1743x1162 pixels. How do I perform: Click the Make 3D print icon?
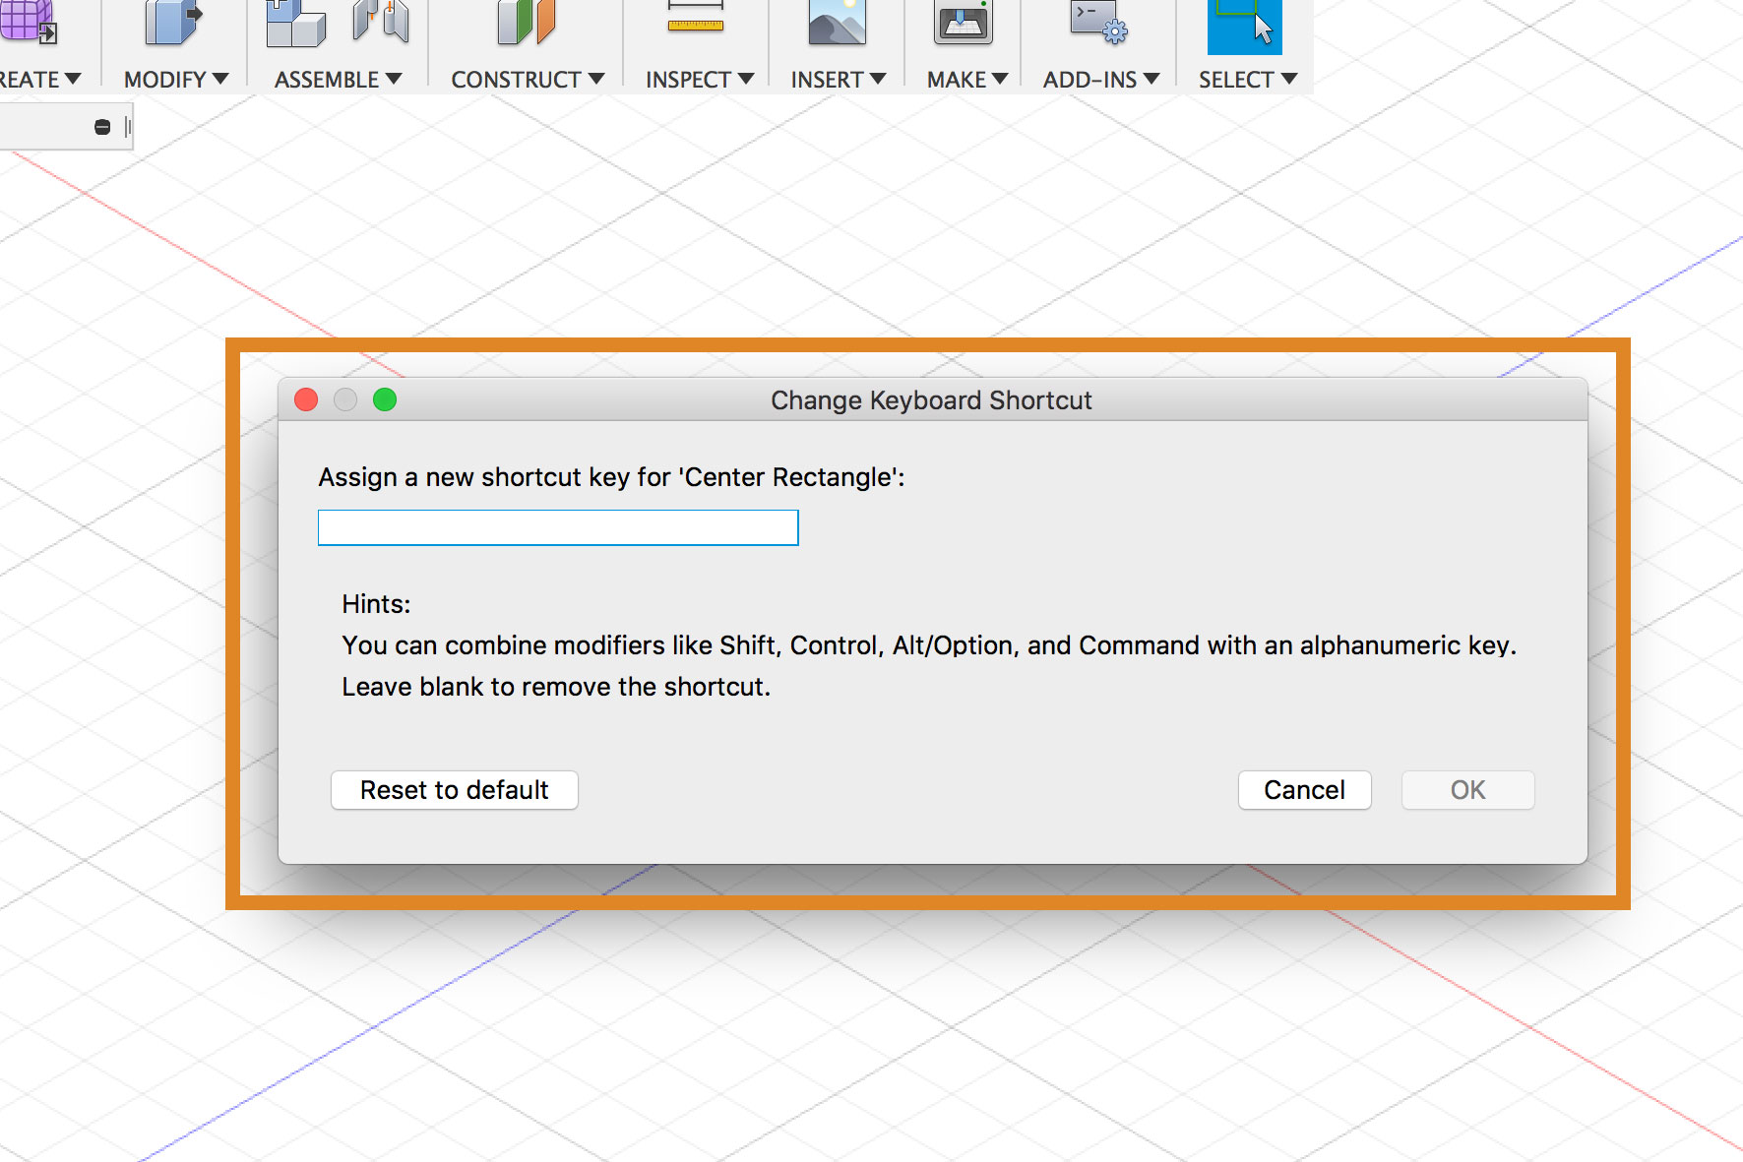(x=964, y=23)
